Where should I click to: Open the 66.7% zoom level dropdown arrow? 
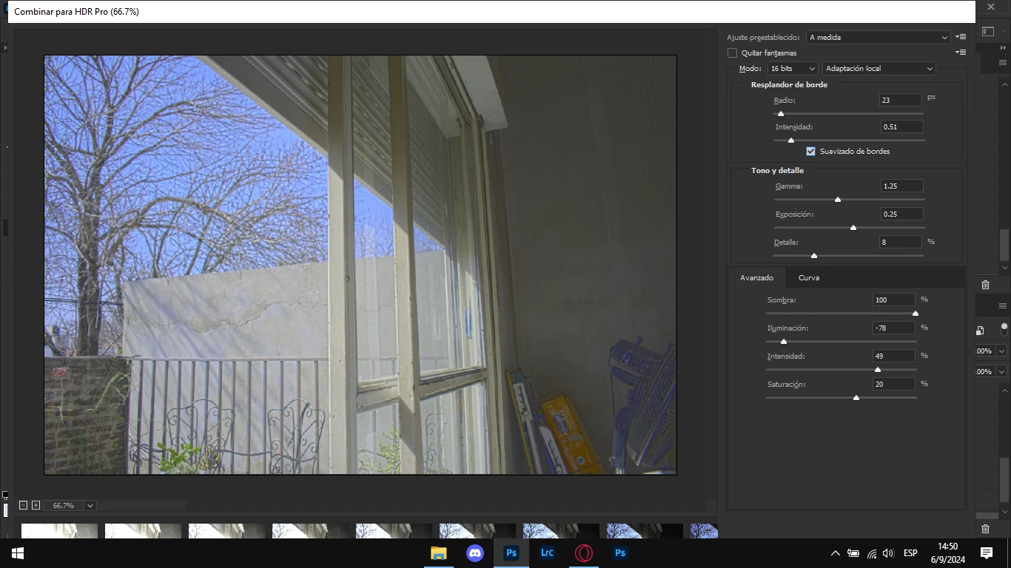(90, 506)
